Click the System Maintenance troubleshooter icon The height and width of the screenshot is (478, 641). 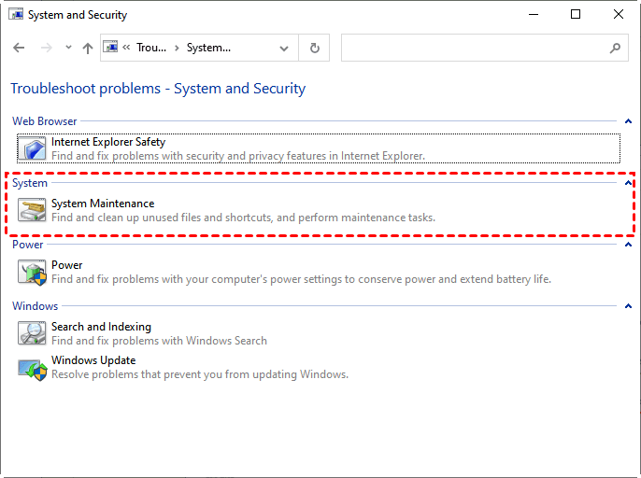(33, 210)
